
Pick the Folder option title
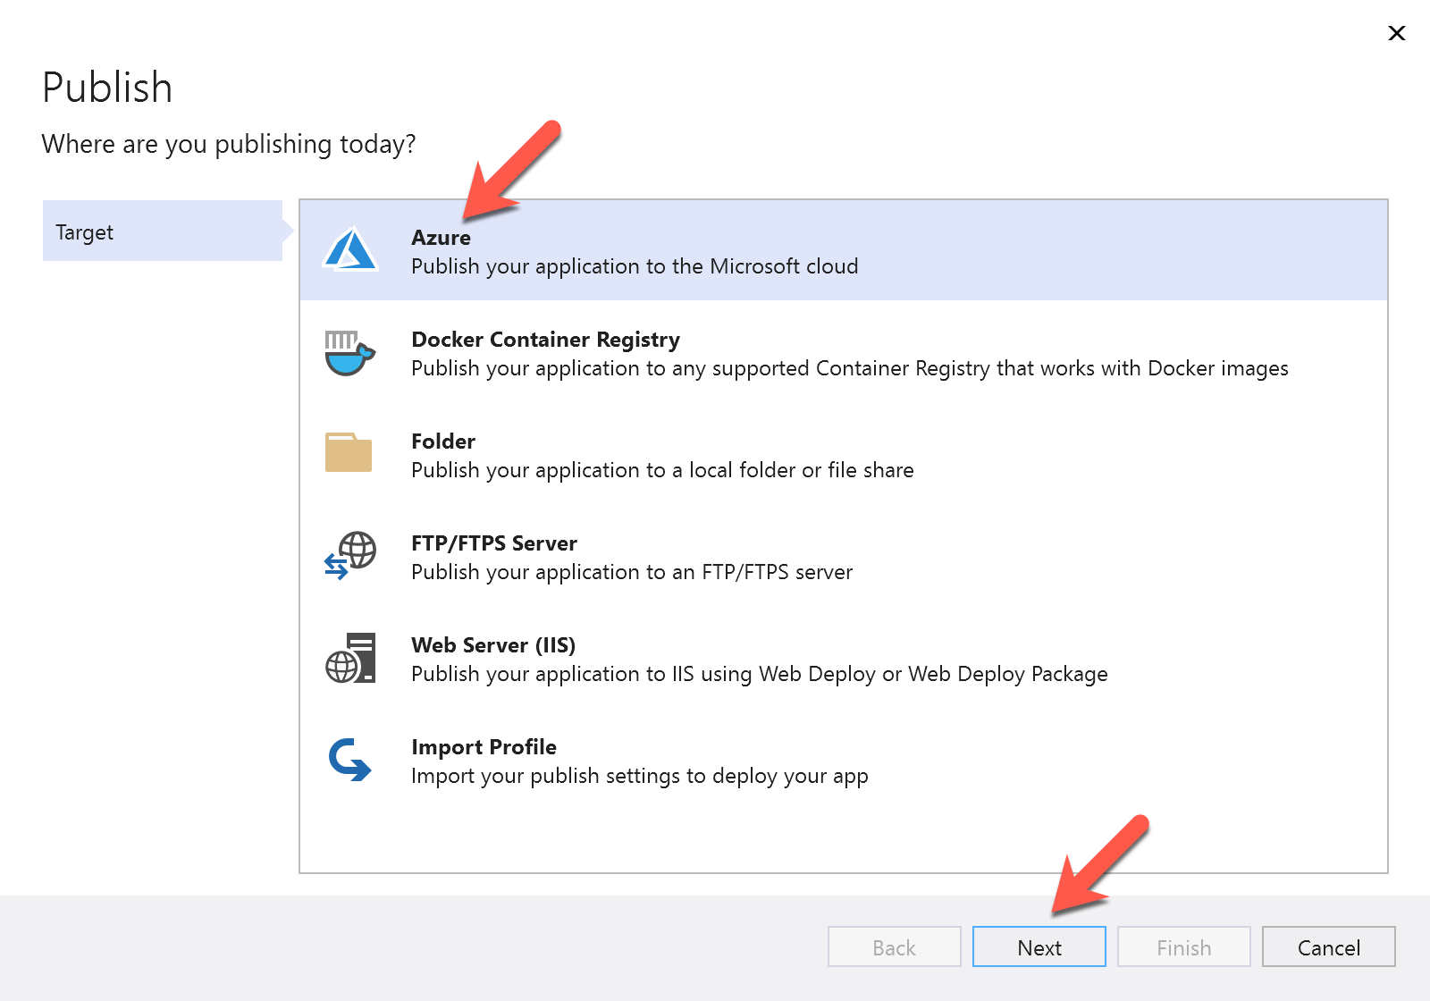[443, 442]
